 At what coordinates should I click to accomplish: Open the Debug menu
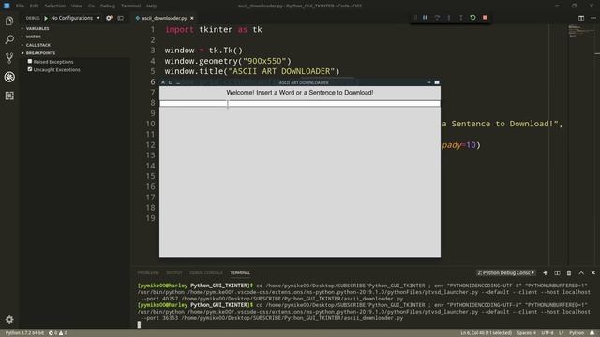click(x=107, y=6)
